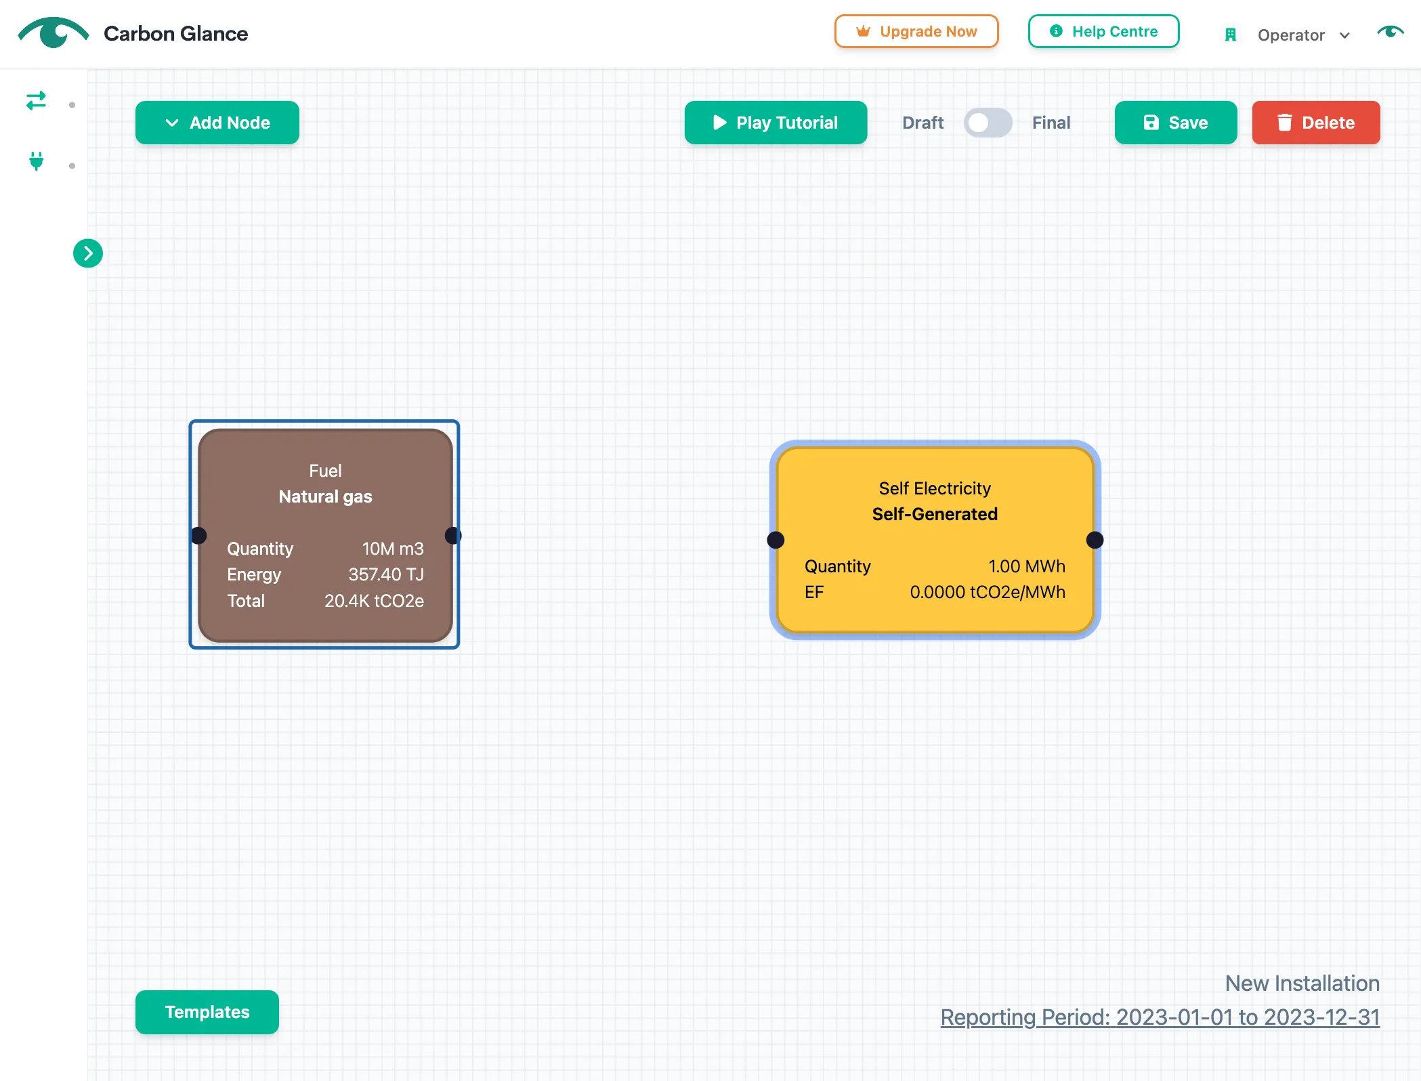Screen dimensions: 1421x1081
Task: Click left connector of Natural gas node
Action: (x=198, y=535)
